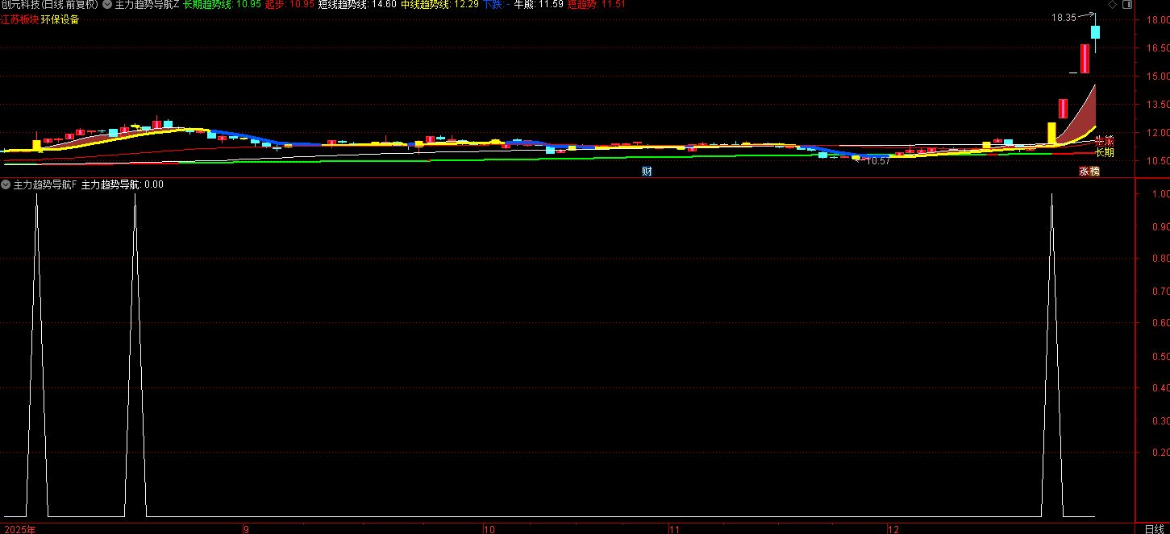Image resolution: width=1170 pixels, height=534 pixels.
Task: Click the 10.57 low price label
Action: tap(878, 161)
